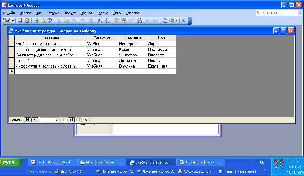Print the query results with the printer icon

tap(36, 21)
